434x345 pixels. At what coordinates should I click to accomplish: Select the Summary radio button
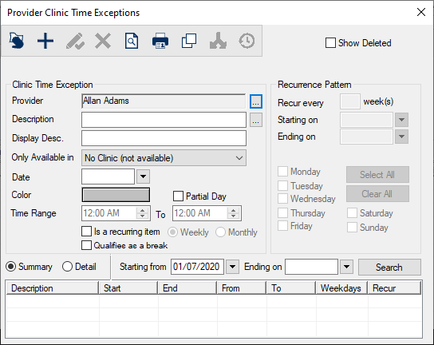pos(11,267)
